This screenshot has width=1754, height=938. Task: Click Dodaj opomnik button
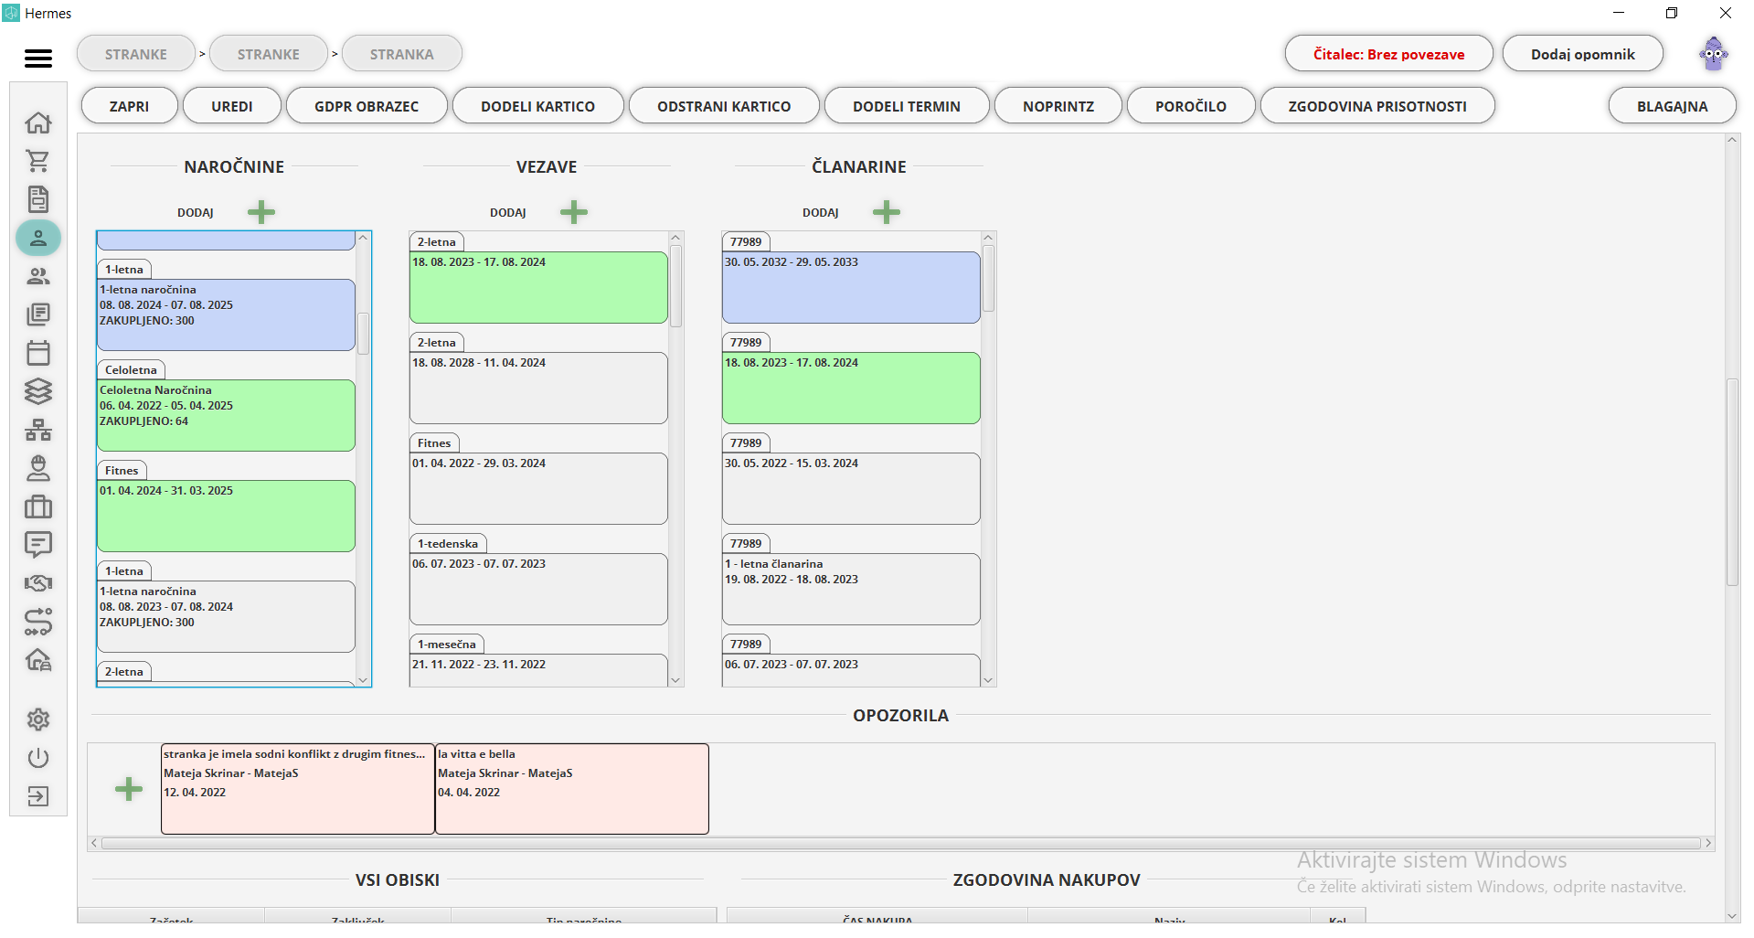(x=1583, y=54)
